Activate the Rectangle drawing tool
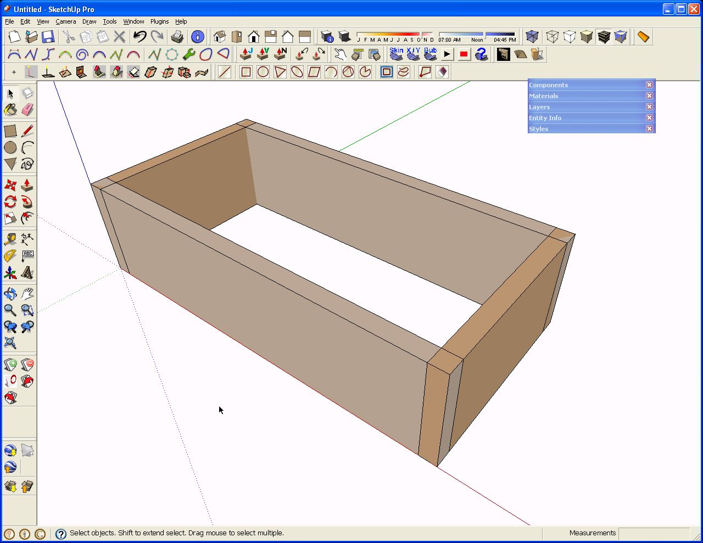 point(10,131)
